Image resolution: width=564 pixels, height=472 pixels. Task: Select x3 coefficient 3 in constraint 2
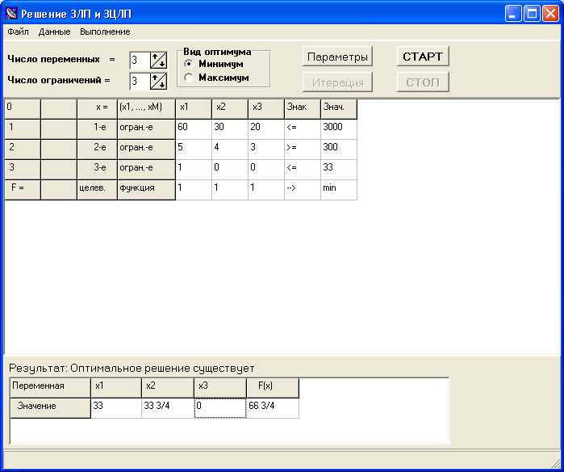point(266,150)
